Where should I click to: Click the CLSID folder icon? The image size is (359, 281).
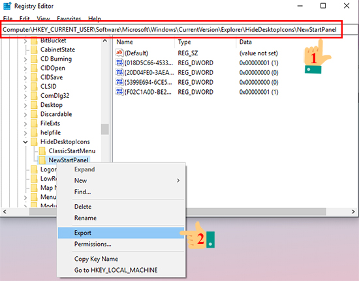coord(34,87)
